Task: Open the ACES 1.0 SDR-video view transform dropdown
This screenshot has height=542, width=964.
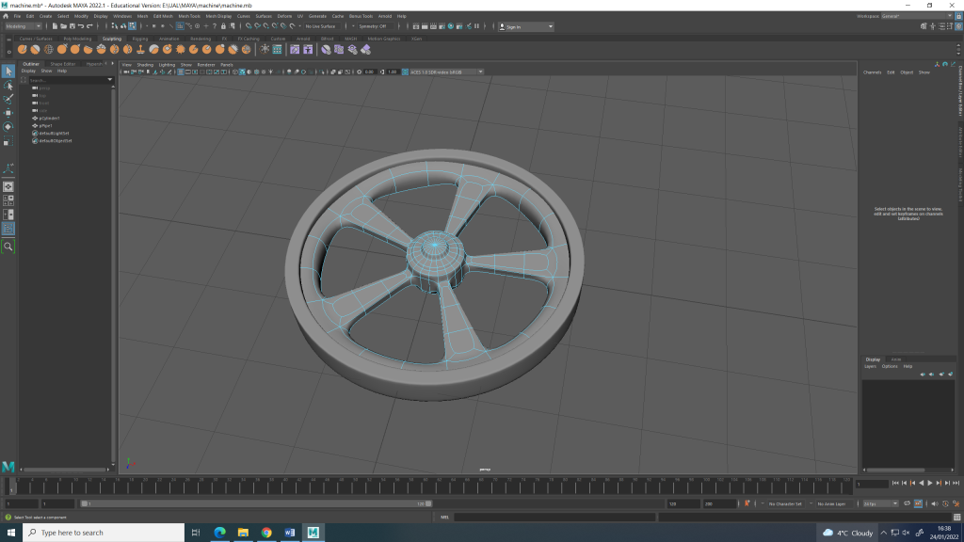Action: pos(446,72)
